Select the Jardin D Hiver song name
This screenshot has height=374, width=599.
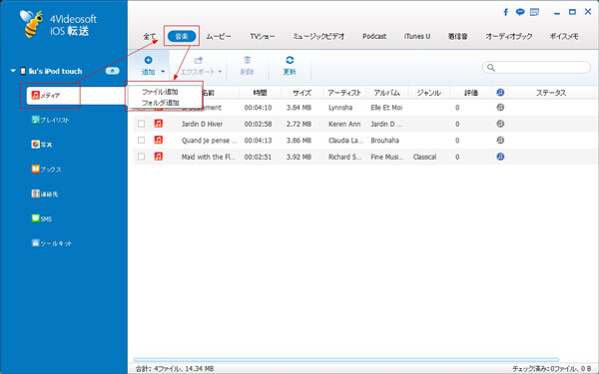[x=202, y=124]
